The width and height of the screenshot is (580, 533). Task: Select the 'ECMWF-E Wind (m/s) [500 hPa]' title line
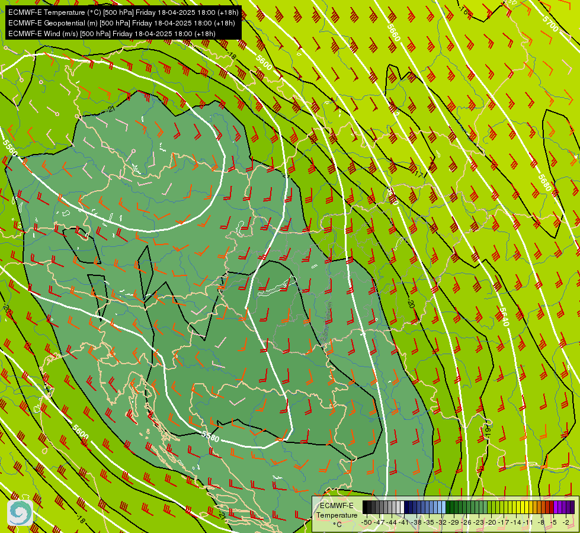[x=112, y=34]
